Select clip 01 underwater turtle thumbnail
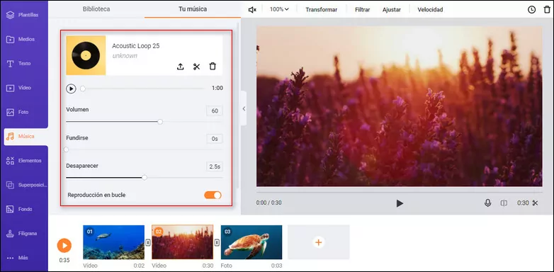The height and width of the screenshot is (272, 554). click(113, 242)
